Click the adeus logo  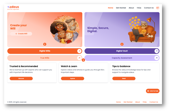point(13,8)
